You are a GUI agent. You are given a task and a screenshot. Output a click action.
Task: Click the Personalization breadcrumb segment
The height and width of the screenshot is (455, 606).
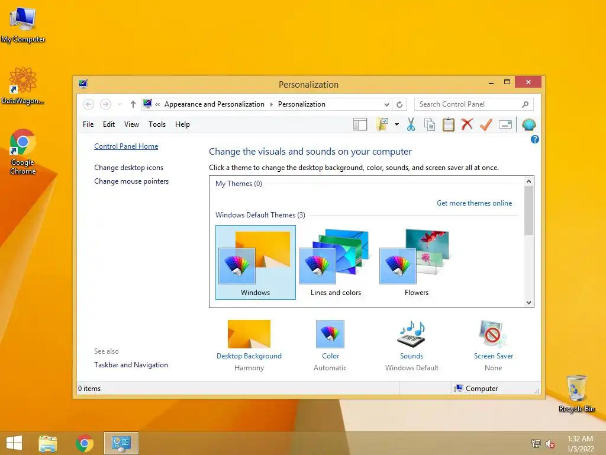(301, 104)
